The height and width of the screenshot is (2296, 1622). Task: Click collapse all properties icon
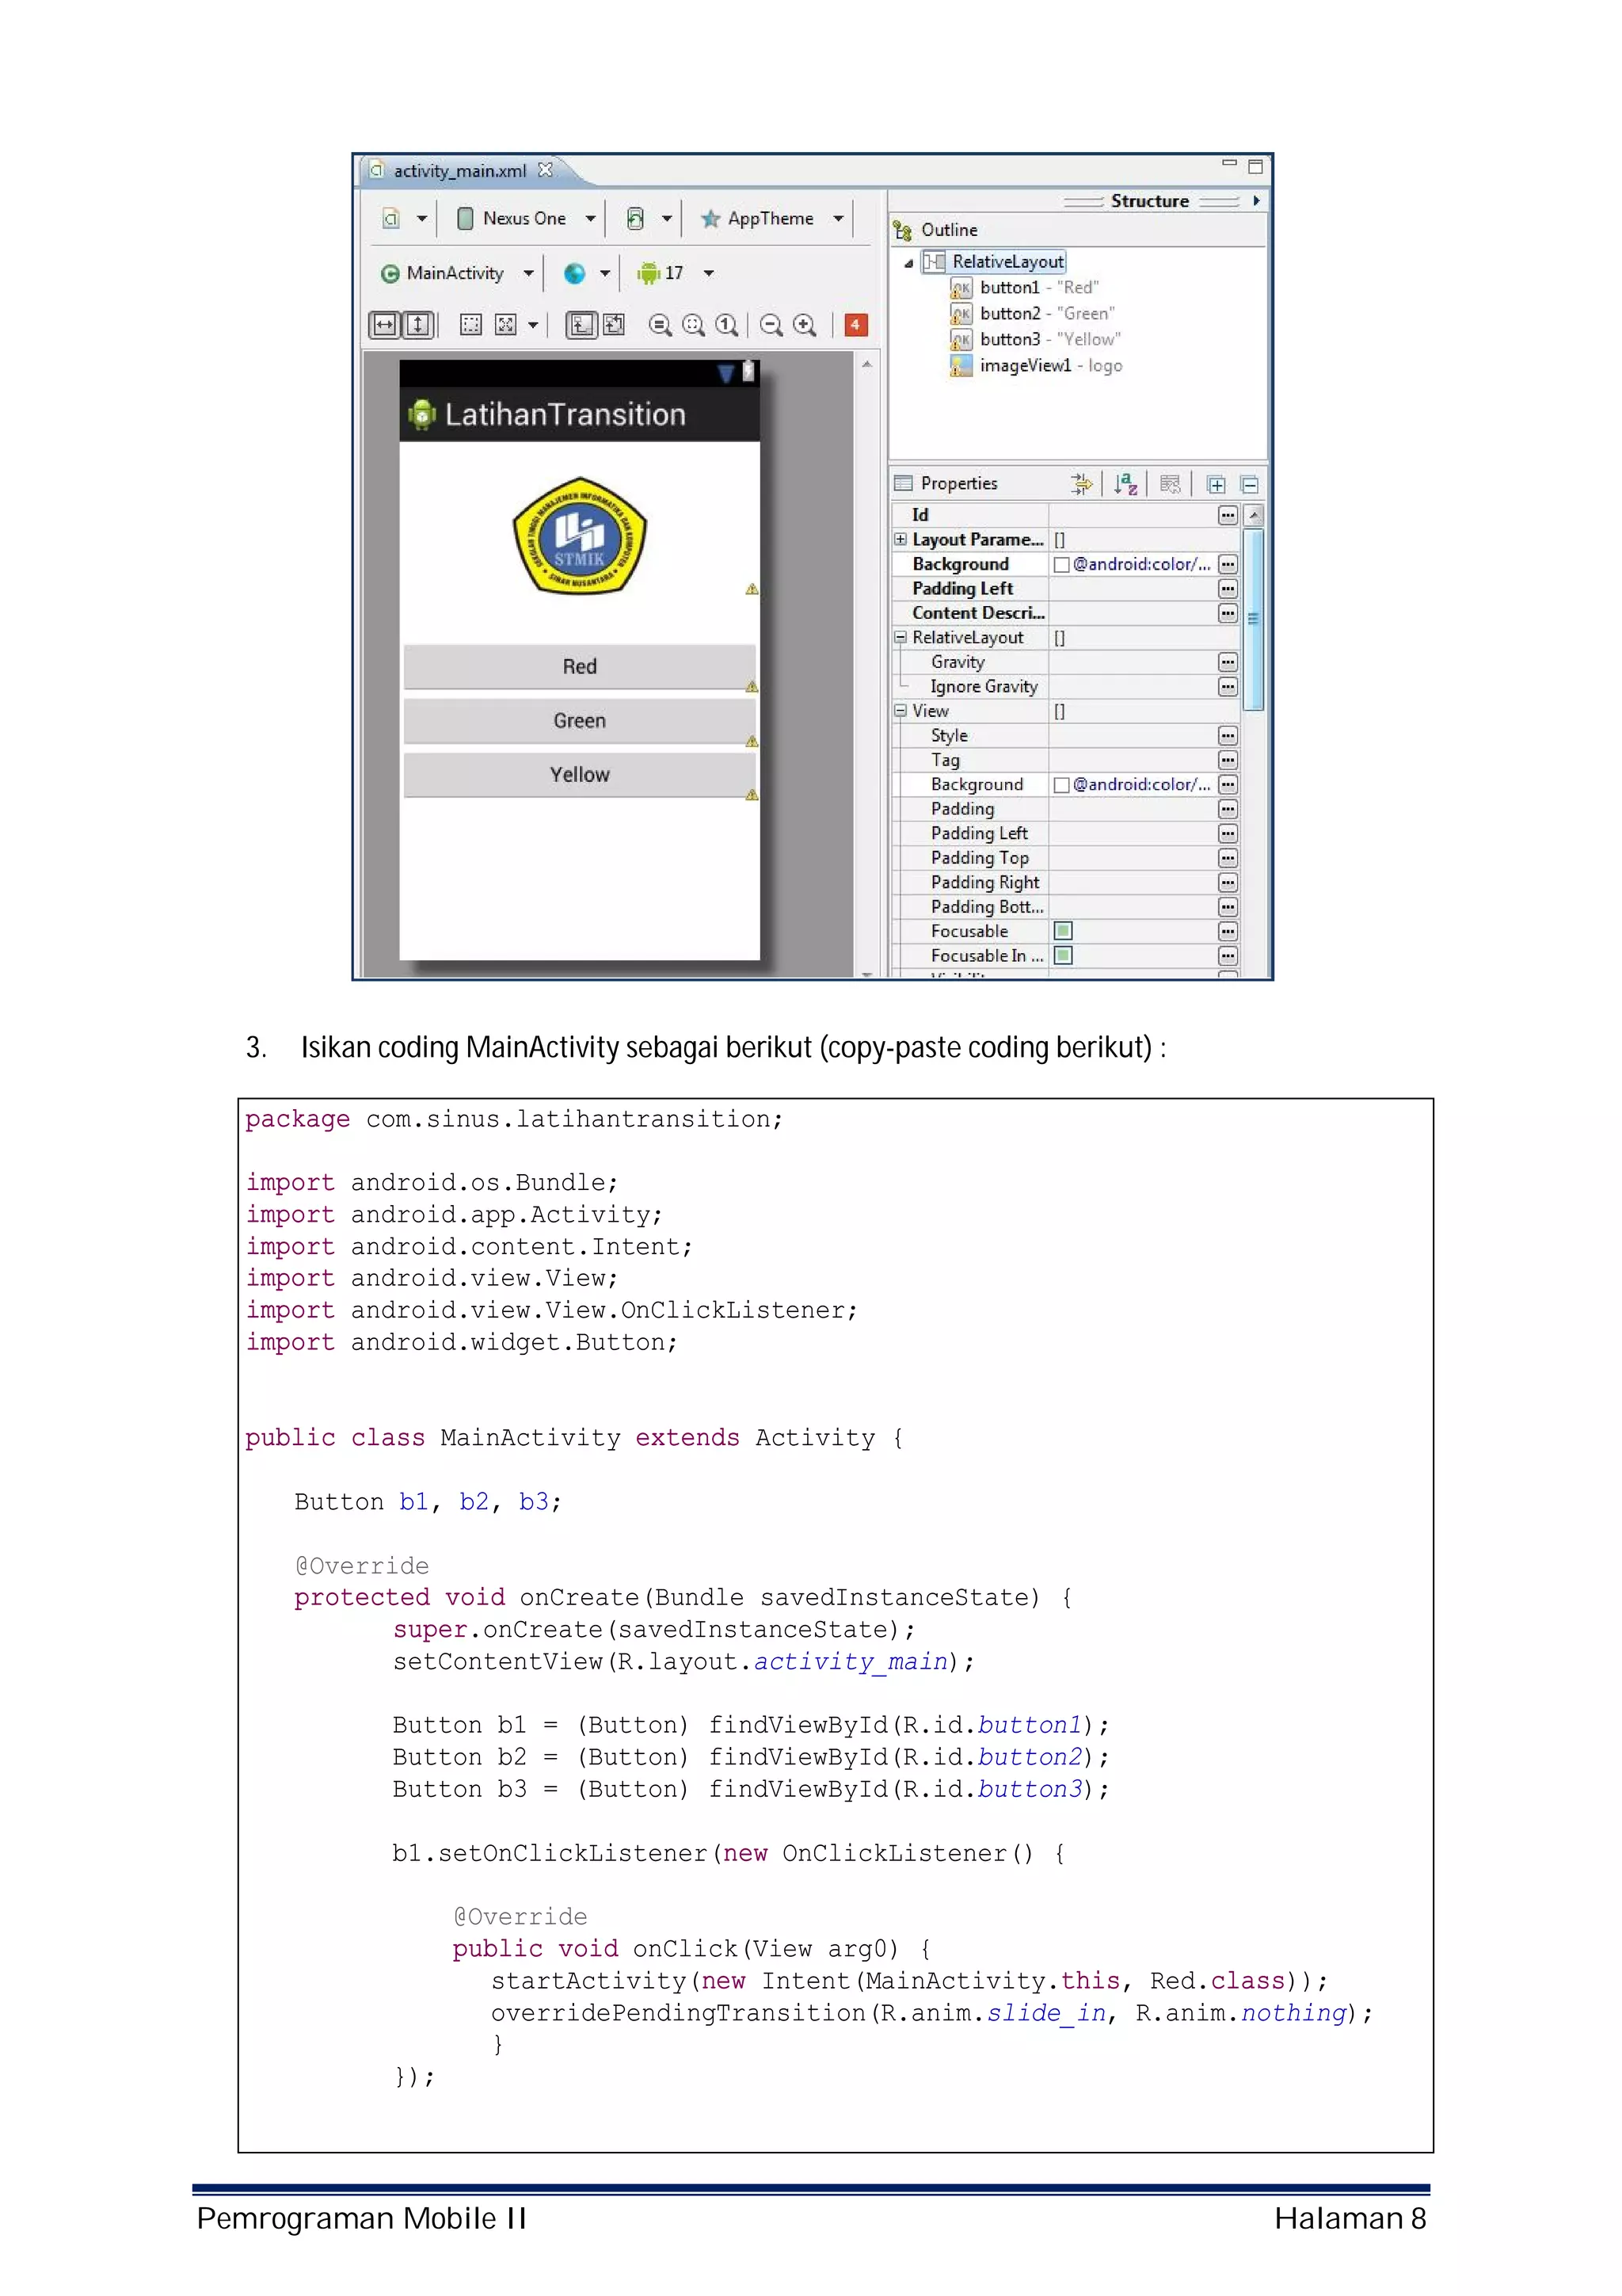1249,485
